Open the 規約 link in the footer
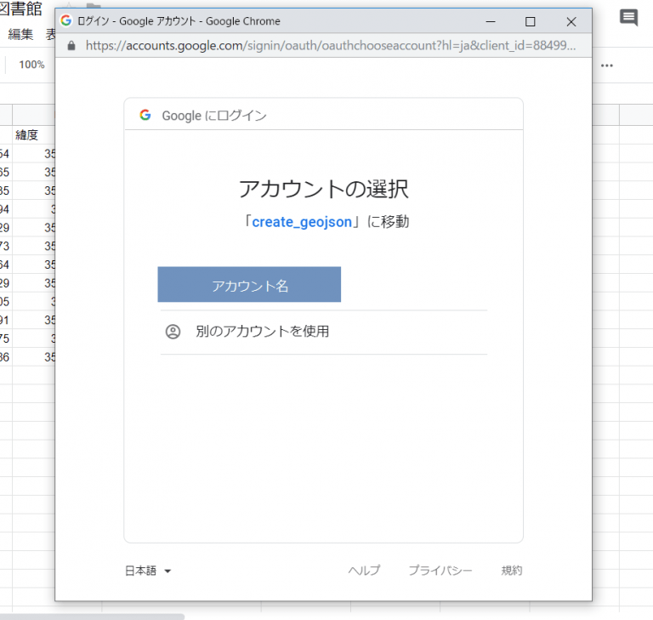The image size is (653, 620). pyautogui.click(x=511, y=570)
